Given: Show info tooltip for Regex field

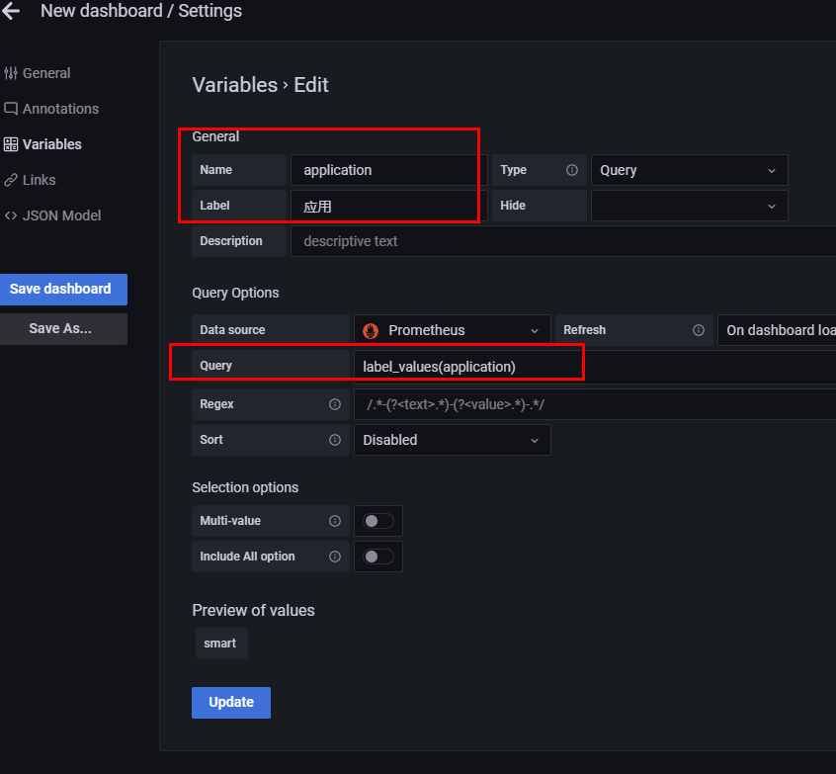Looking at the screenshot, I should point(335,404).
